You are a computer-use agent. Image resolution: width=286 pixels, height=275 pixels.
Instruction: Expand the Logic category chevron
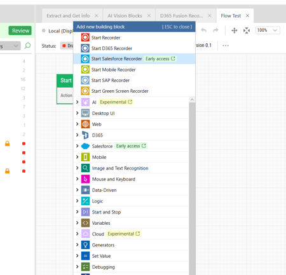78,201
